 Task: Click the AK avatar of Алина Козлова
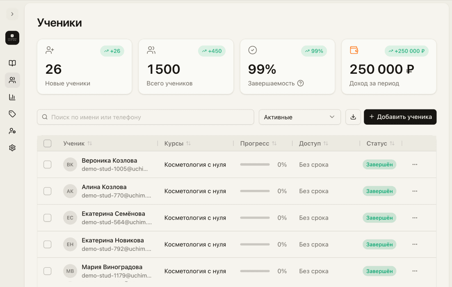point(70,191)
